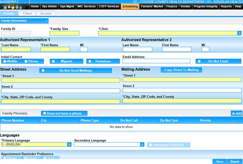The width and height of the screenshot is (243, 164).
Task: Click Copy Street To Mailing button
Action: pyautogui.click(x=181, y=70)
